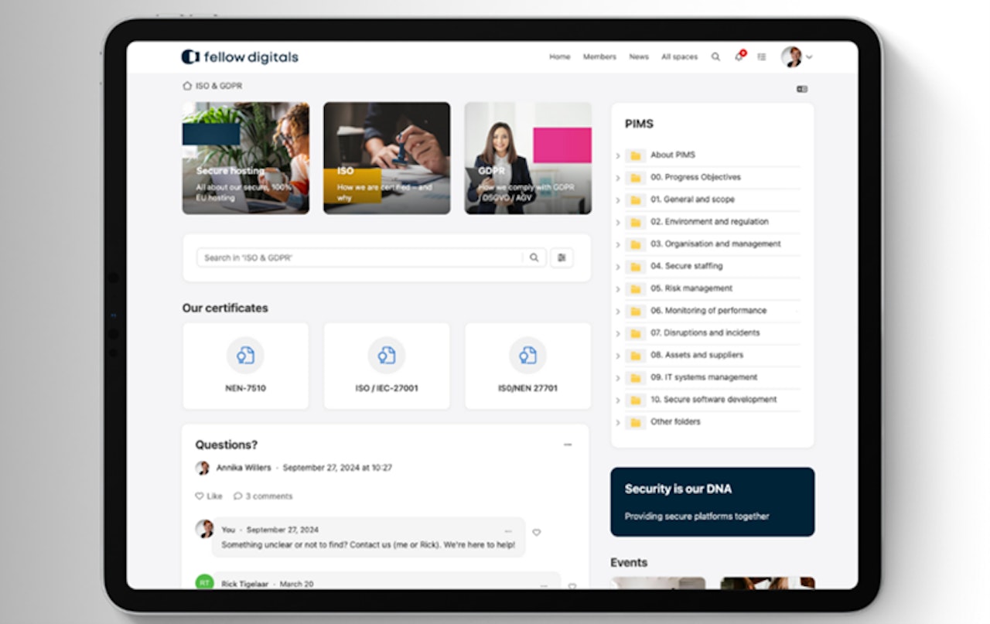Open the notifications bell
This screenshot has height=624, width=990.
pos(739,56)
